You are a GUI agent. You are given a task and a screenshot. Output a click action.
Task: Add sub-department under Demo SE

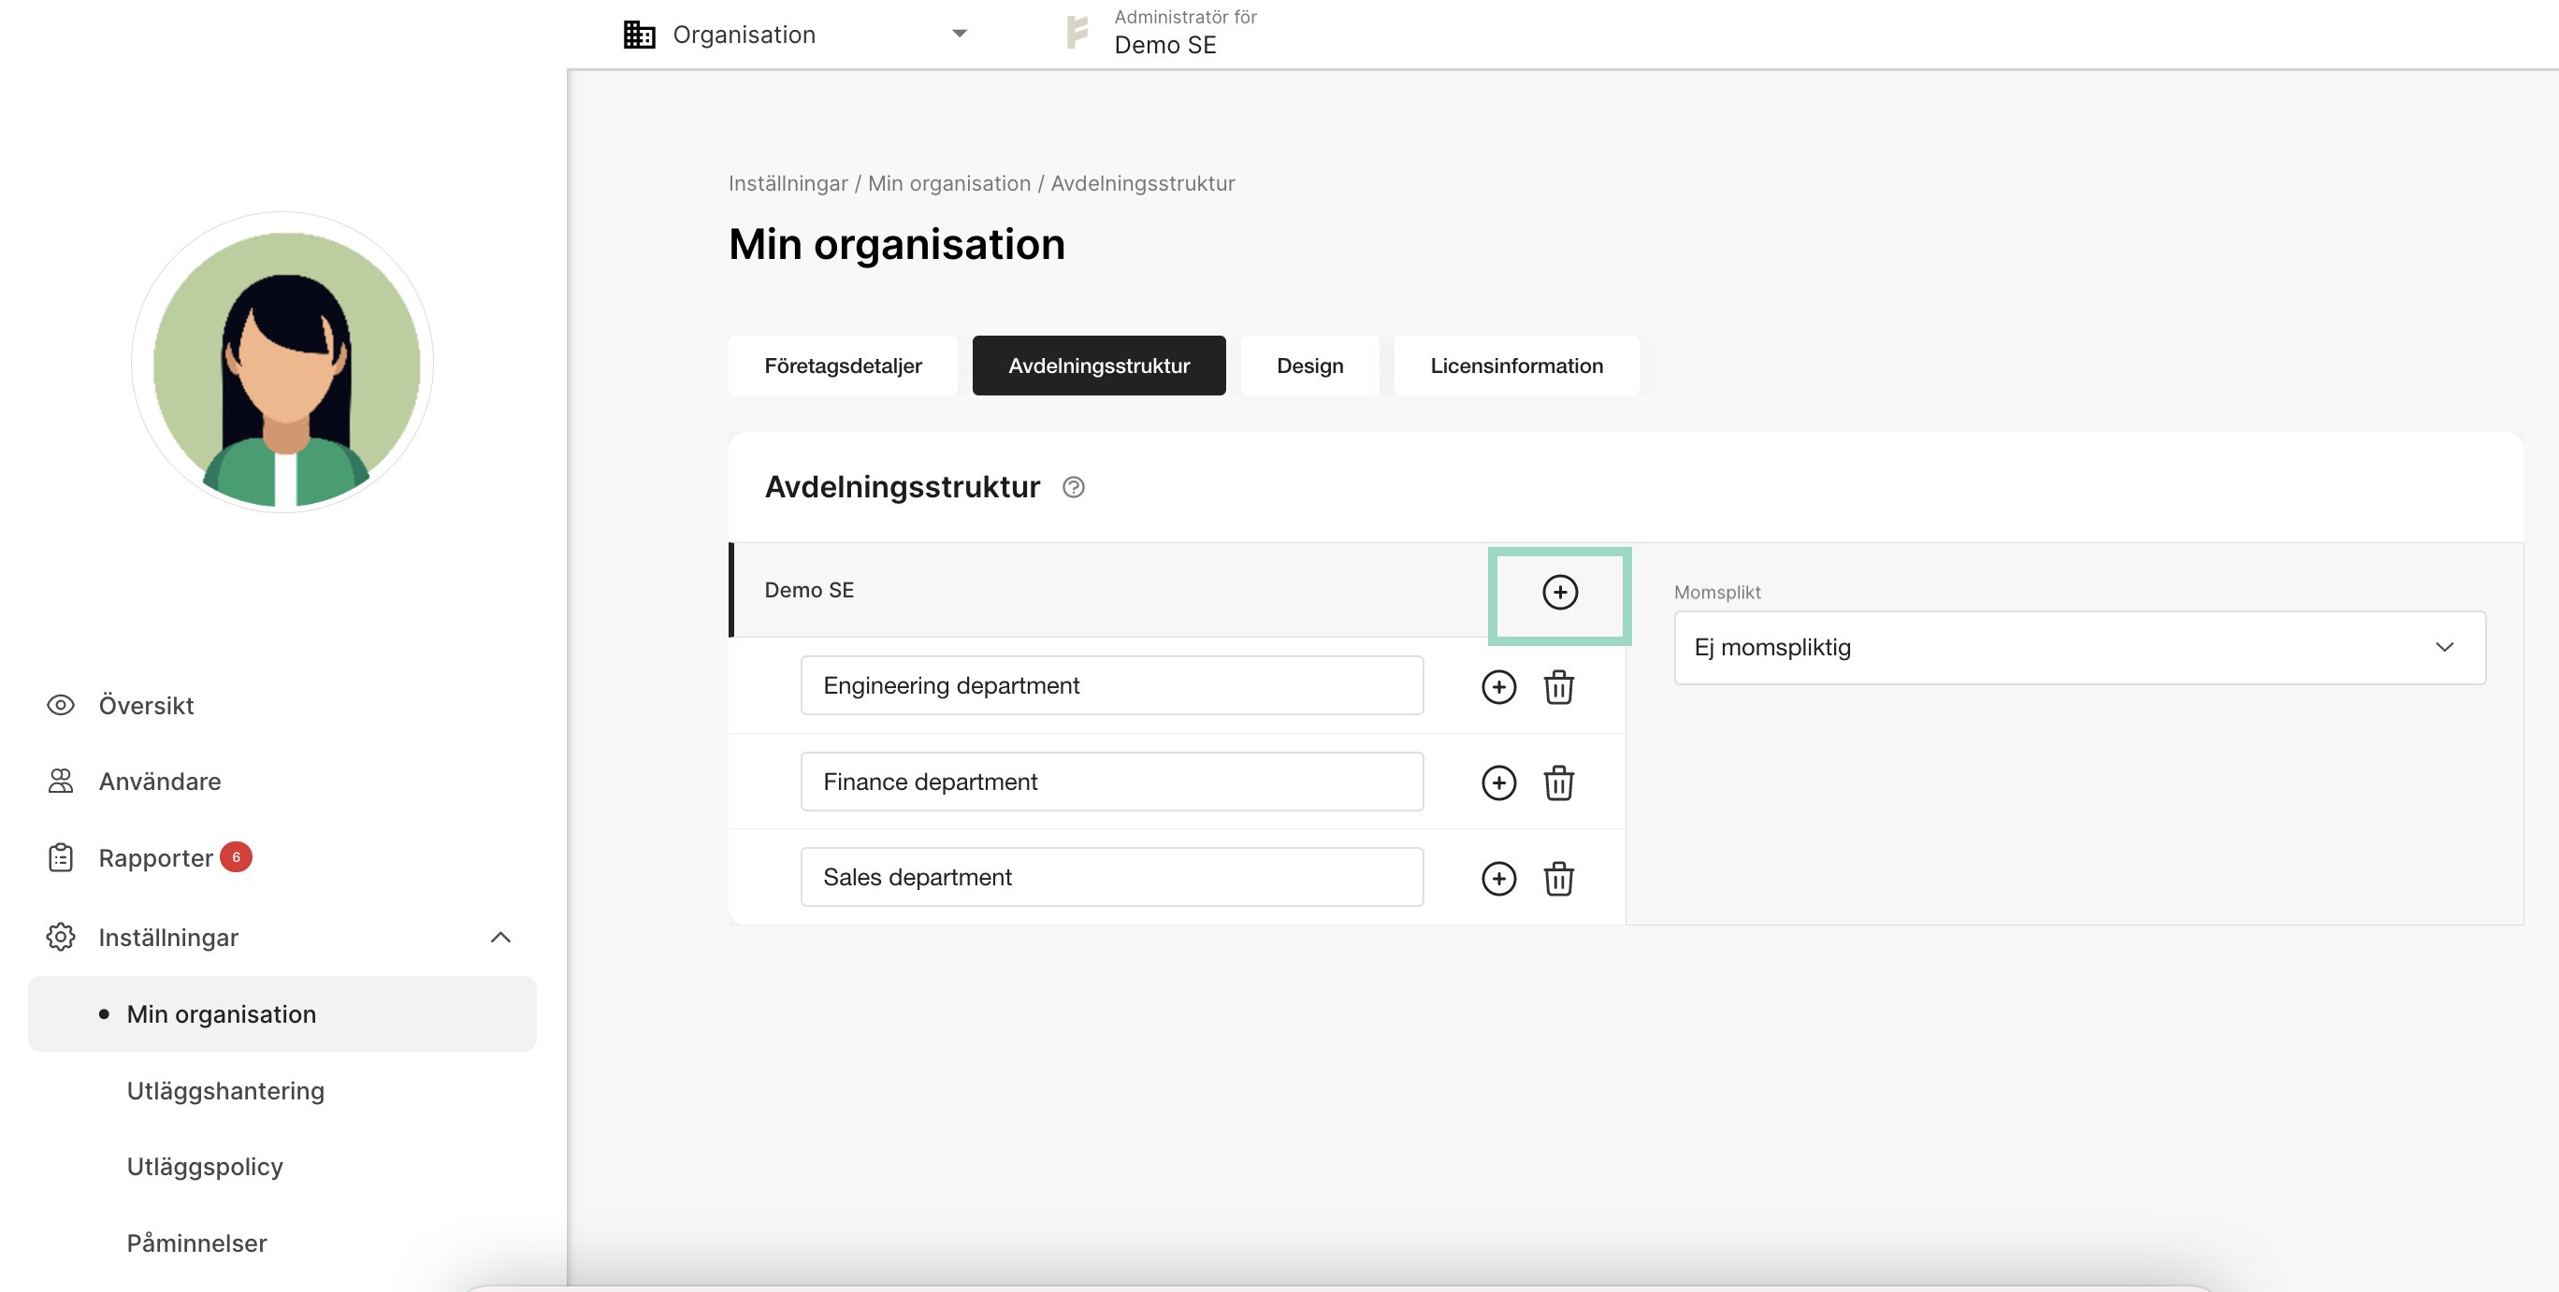coord(1560,592)
